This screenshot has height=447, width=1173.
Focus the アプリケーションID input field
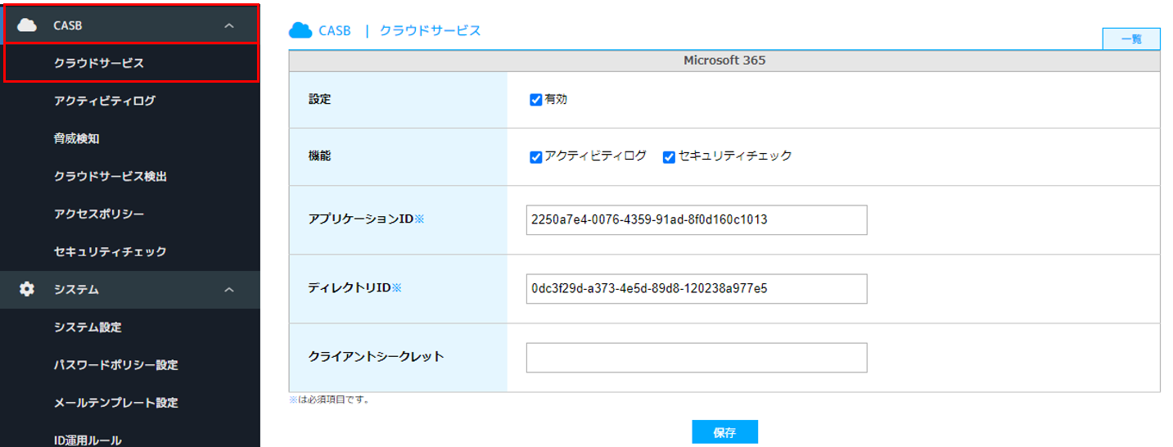tap(697, 219)
